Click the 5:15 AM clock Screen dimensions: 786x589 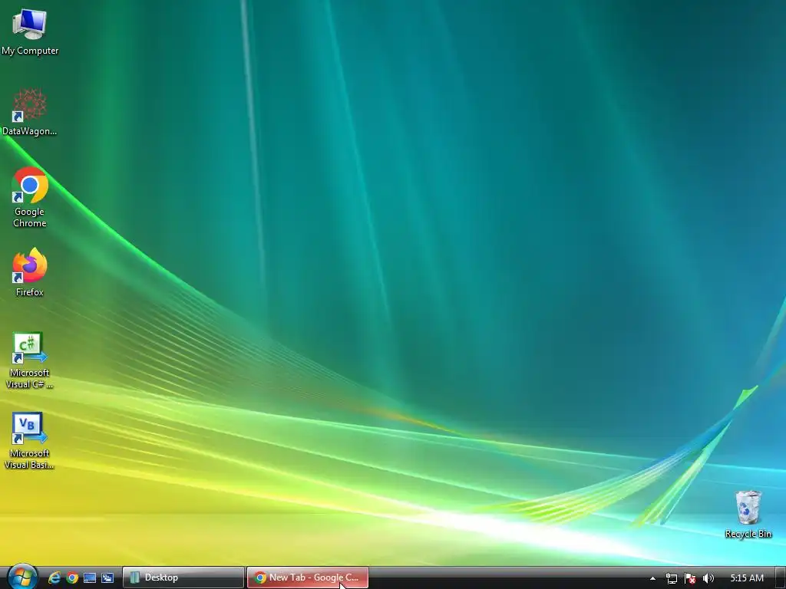click(x=746, y=578)
